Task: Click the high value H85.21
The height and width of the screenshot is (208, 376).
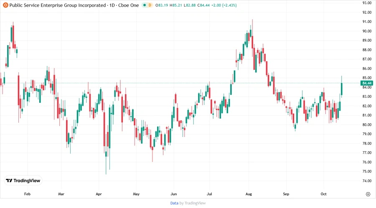Action: point(176,5)
